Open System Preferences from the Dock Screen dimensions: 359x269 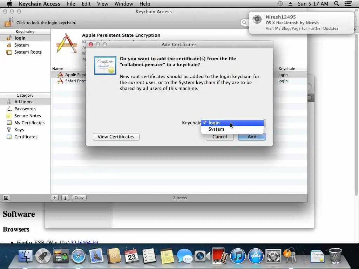[x=273, y=256]
